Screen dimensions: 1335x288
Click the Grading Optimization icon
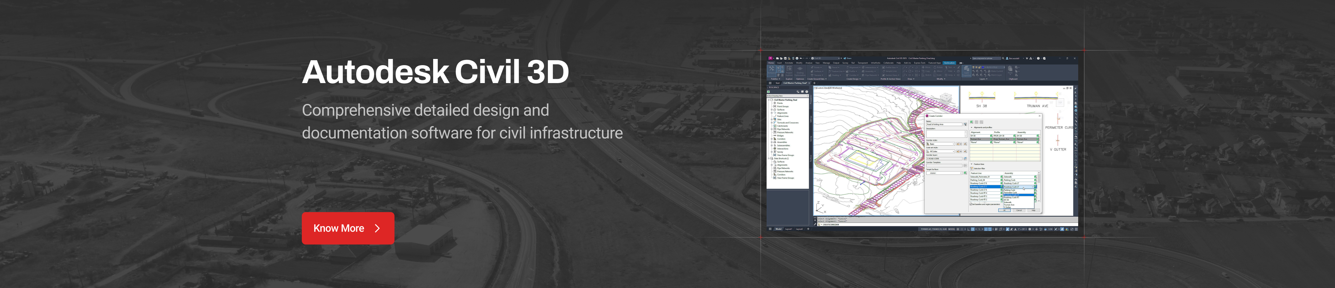click(800, 71)
